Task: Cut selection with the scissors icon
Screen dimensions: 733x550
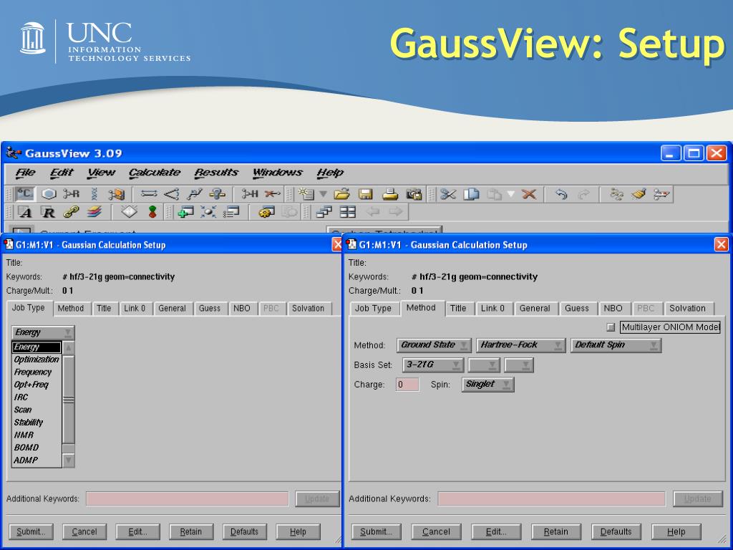Action: point(448,193)
